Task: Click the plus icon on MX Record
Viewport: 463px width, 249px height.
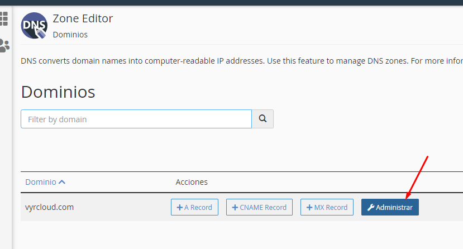Action: coord(309,207)
